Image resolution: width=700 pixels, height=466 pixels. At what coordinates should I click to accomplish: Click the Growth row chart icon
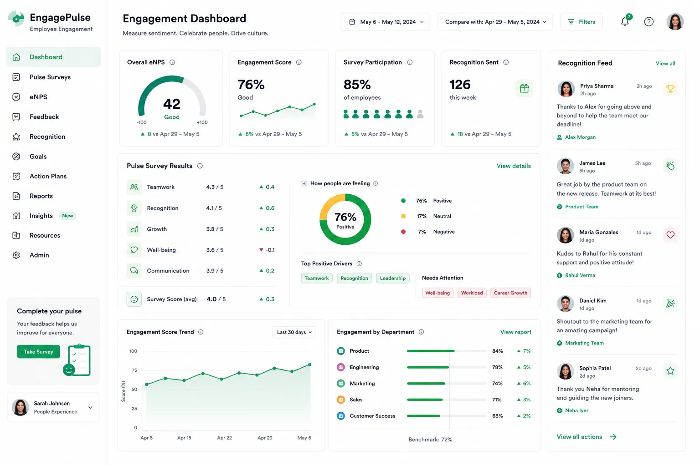(134, 229)
